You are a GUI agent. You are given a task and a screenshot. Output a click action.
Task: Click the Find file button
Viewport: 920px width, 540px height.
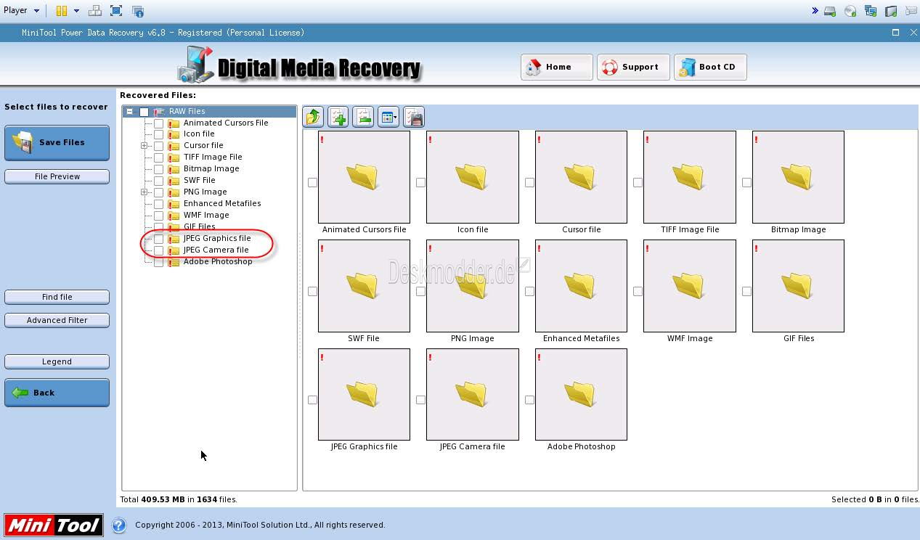[57, 297]
